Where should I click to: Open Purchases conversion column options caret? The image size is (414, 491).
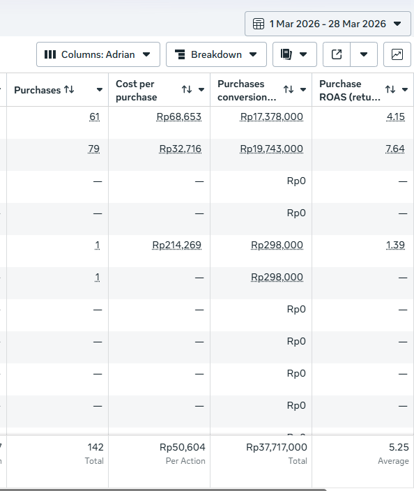(303, 89)
